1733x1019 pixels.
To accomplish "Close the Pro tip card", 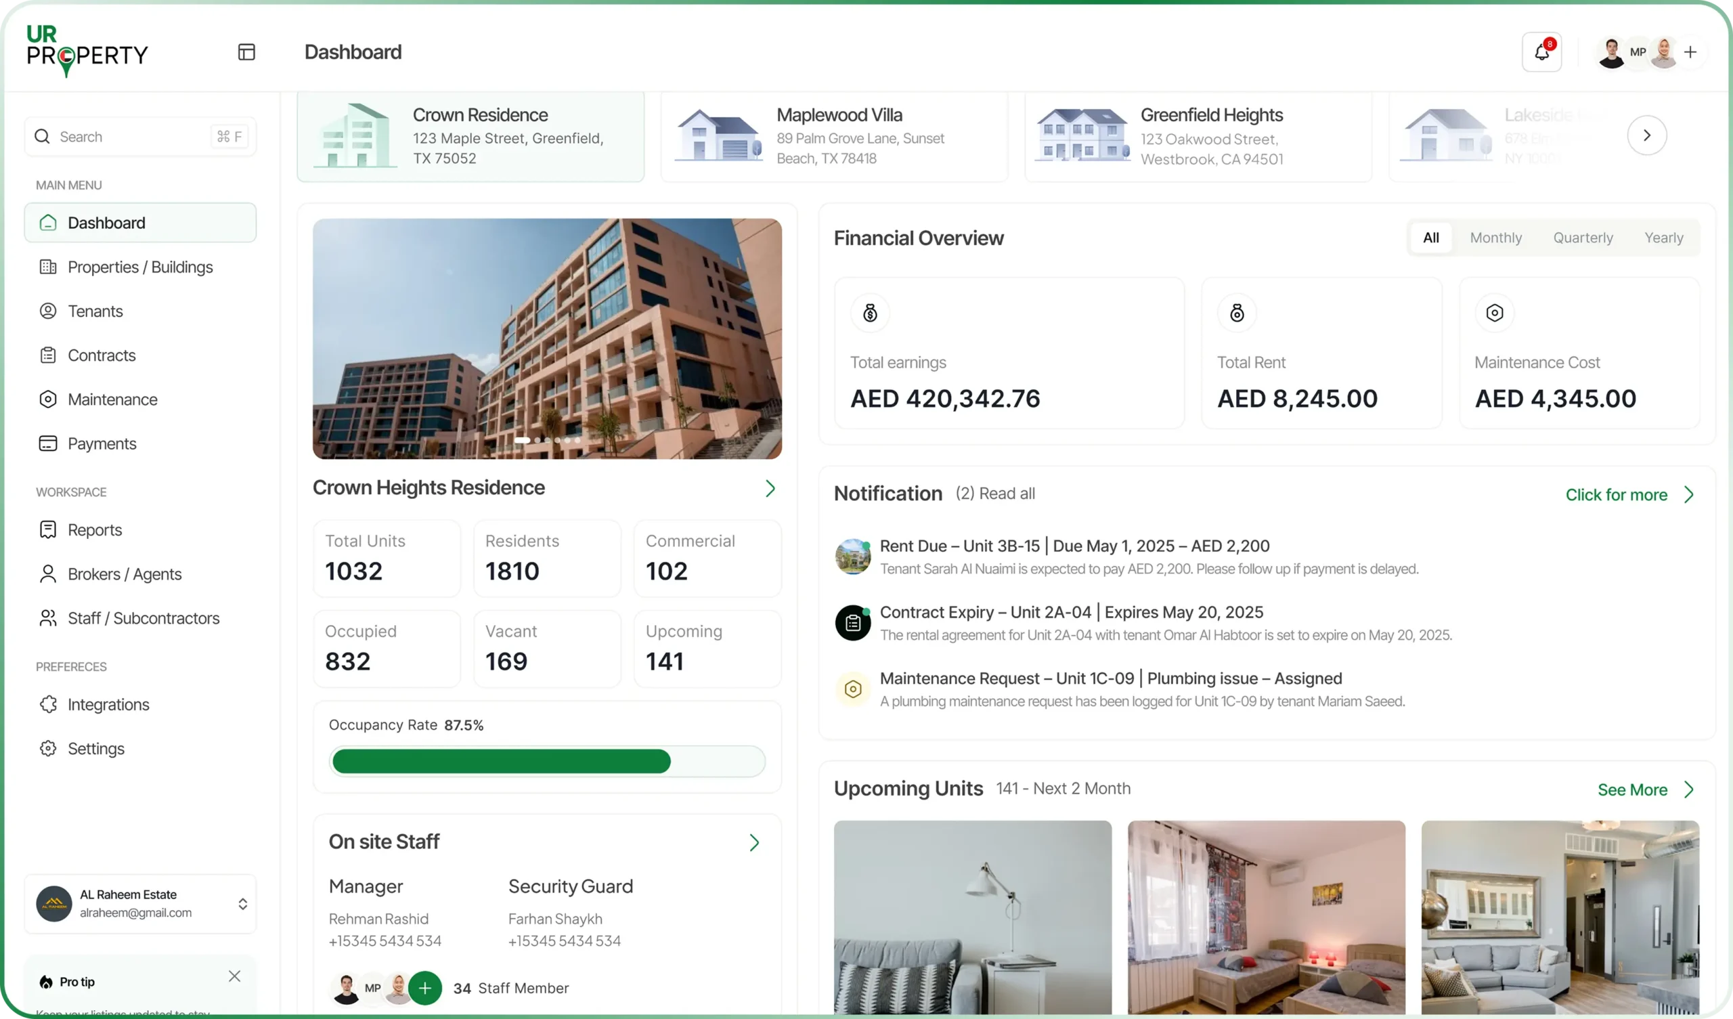I will click(x=234, y=976).
